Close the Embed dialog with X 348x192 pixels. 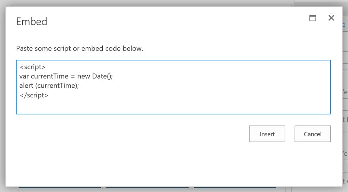tap(331, 18)
